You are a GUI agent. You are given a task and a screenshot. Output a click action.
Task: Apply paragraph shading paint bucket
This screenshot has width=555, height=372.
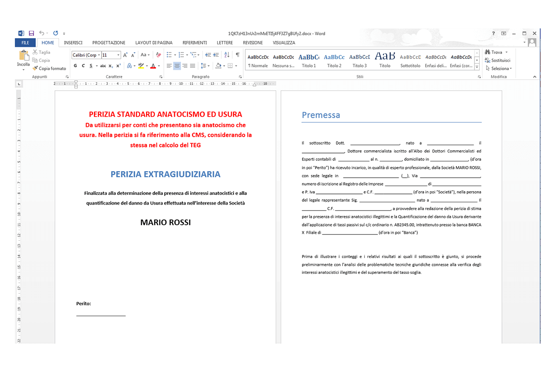(x=218, y=66)
